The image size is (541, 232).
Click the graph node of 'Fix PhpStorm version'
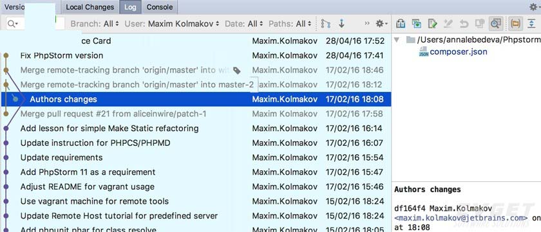pos(6,55)
